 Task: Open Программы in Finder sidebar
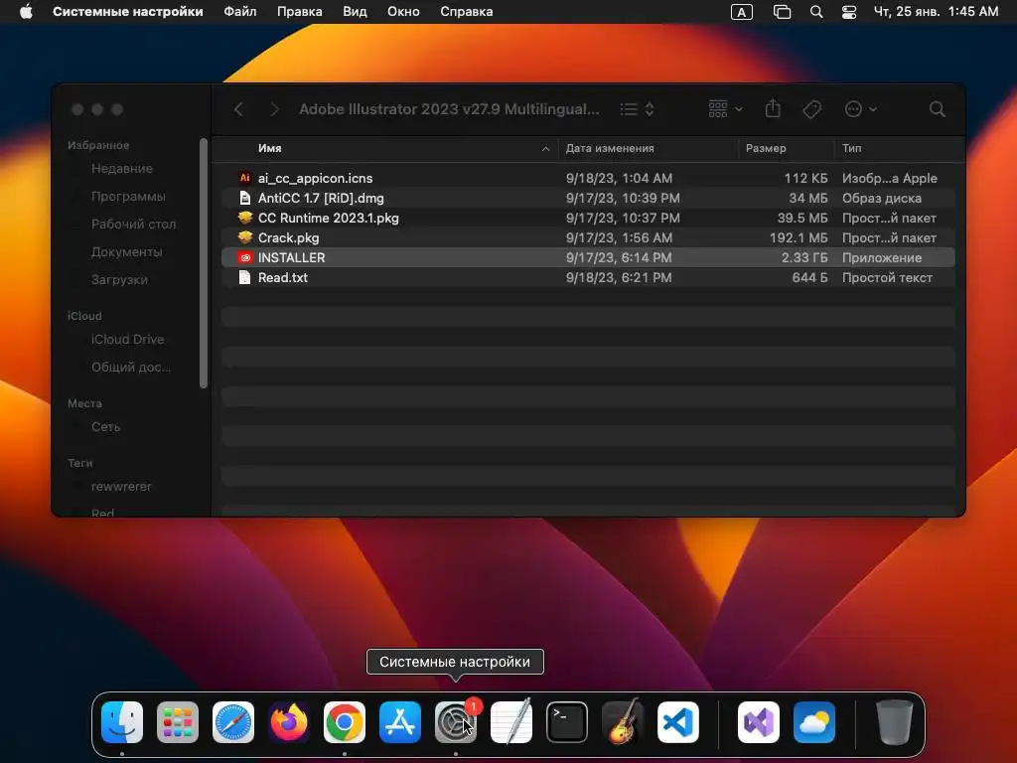128,197
